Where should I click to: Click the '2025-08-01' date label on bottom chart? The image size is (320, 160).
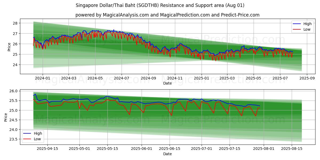[x=264, y=149]
